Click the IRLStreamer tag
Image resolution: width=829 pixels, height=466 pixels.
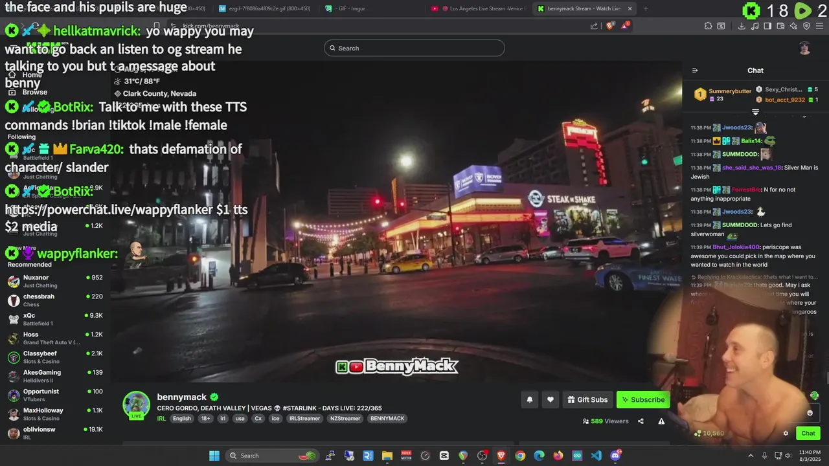tap(304, 419)
